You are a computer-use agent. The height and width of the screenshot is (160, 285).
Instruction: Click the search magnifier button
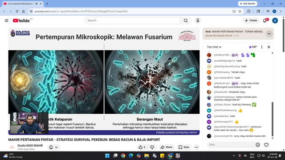pos(186,20)
